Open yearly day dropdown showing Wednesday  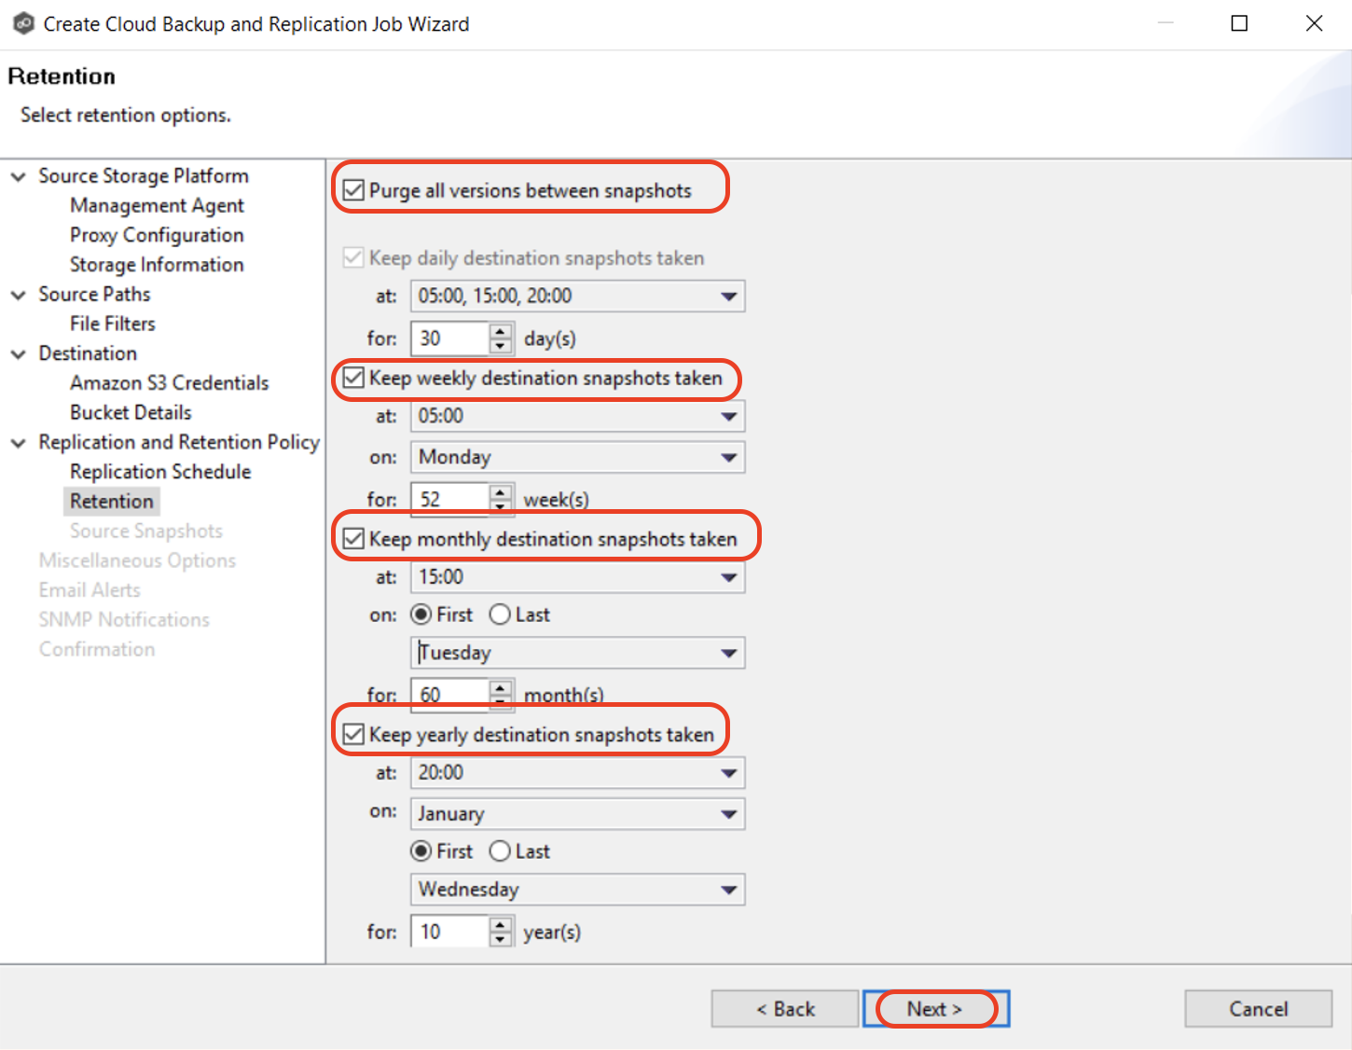tap(578, 890)
